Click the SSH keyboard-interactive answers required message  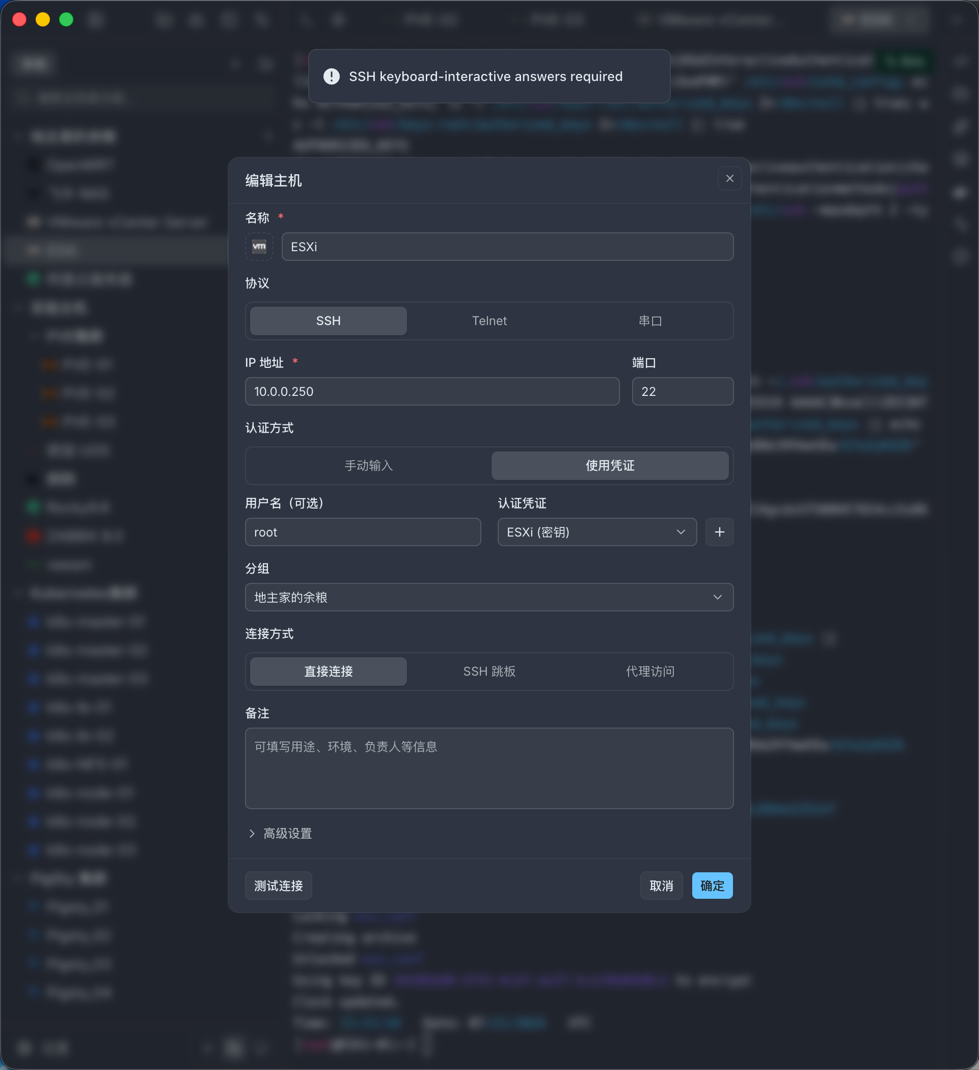485,76
